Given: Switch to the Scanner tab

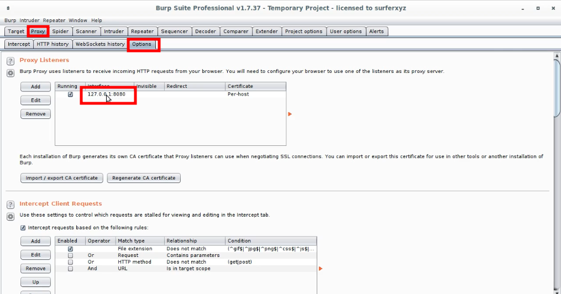Looking at the screenshot, I should click(x=86, y=32).
